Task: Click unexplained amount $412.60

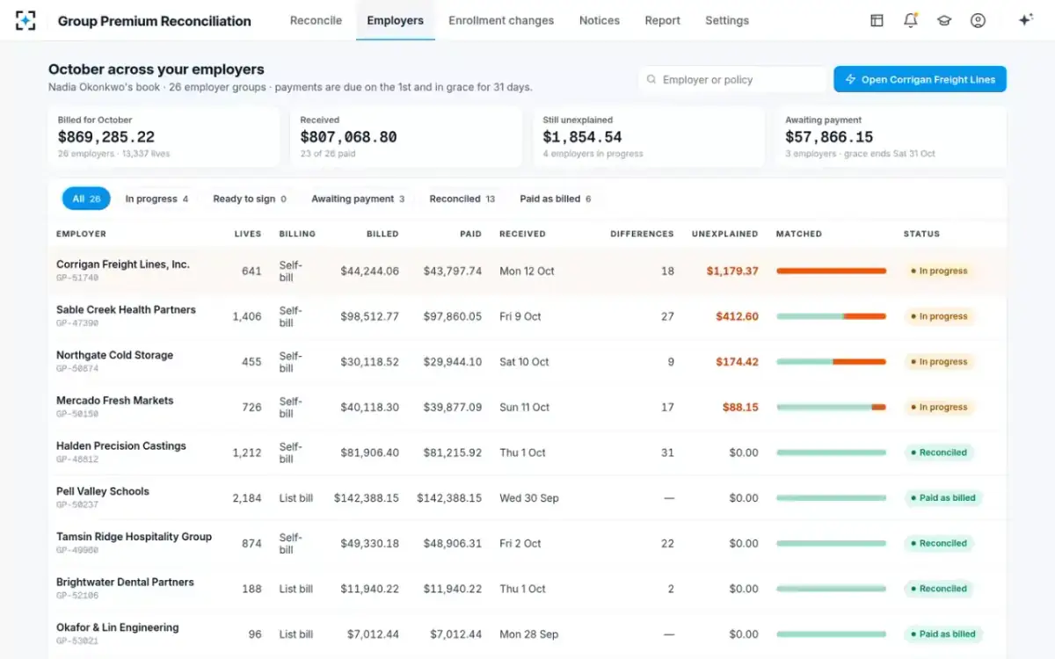Action: (737, 316)
